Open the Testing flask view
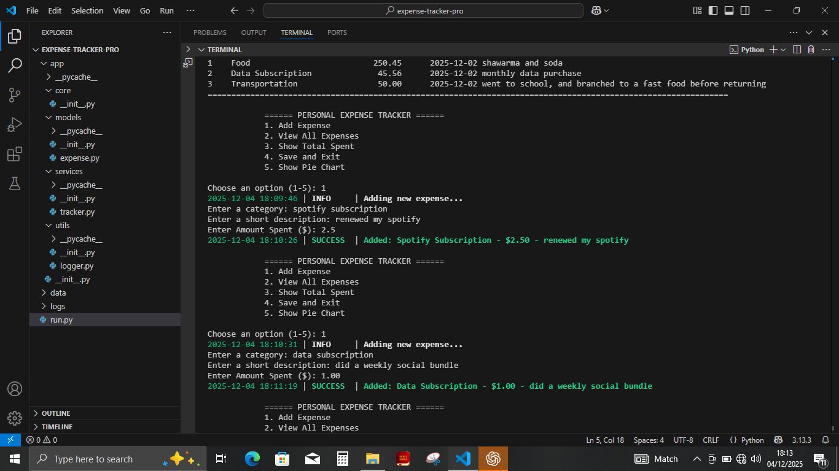The image size is (839, 471). [15, 183]
